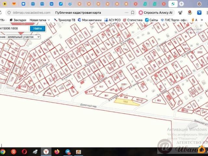The height and width of the screenshot is (156, 208).
Task: Click parcel 861 on the map
Action: 106,95
